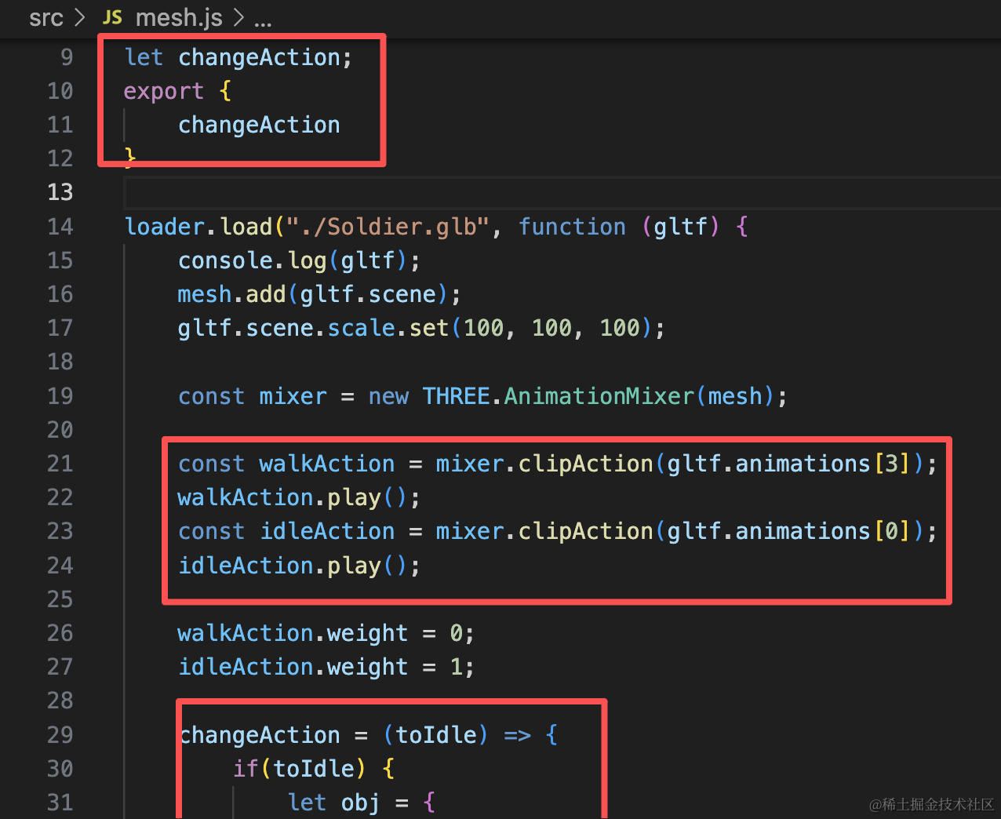Click 'console.log(gltf);' on line 15
Image resolution: width=1001 pixels, height=819 pixels.
pyautogui.click(x=299, y=260)
